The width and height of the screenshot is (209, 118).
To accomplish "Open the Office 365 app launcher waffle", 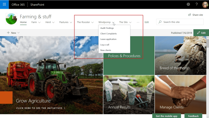I will pos(4,5).
